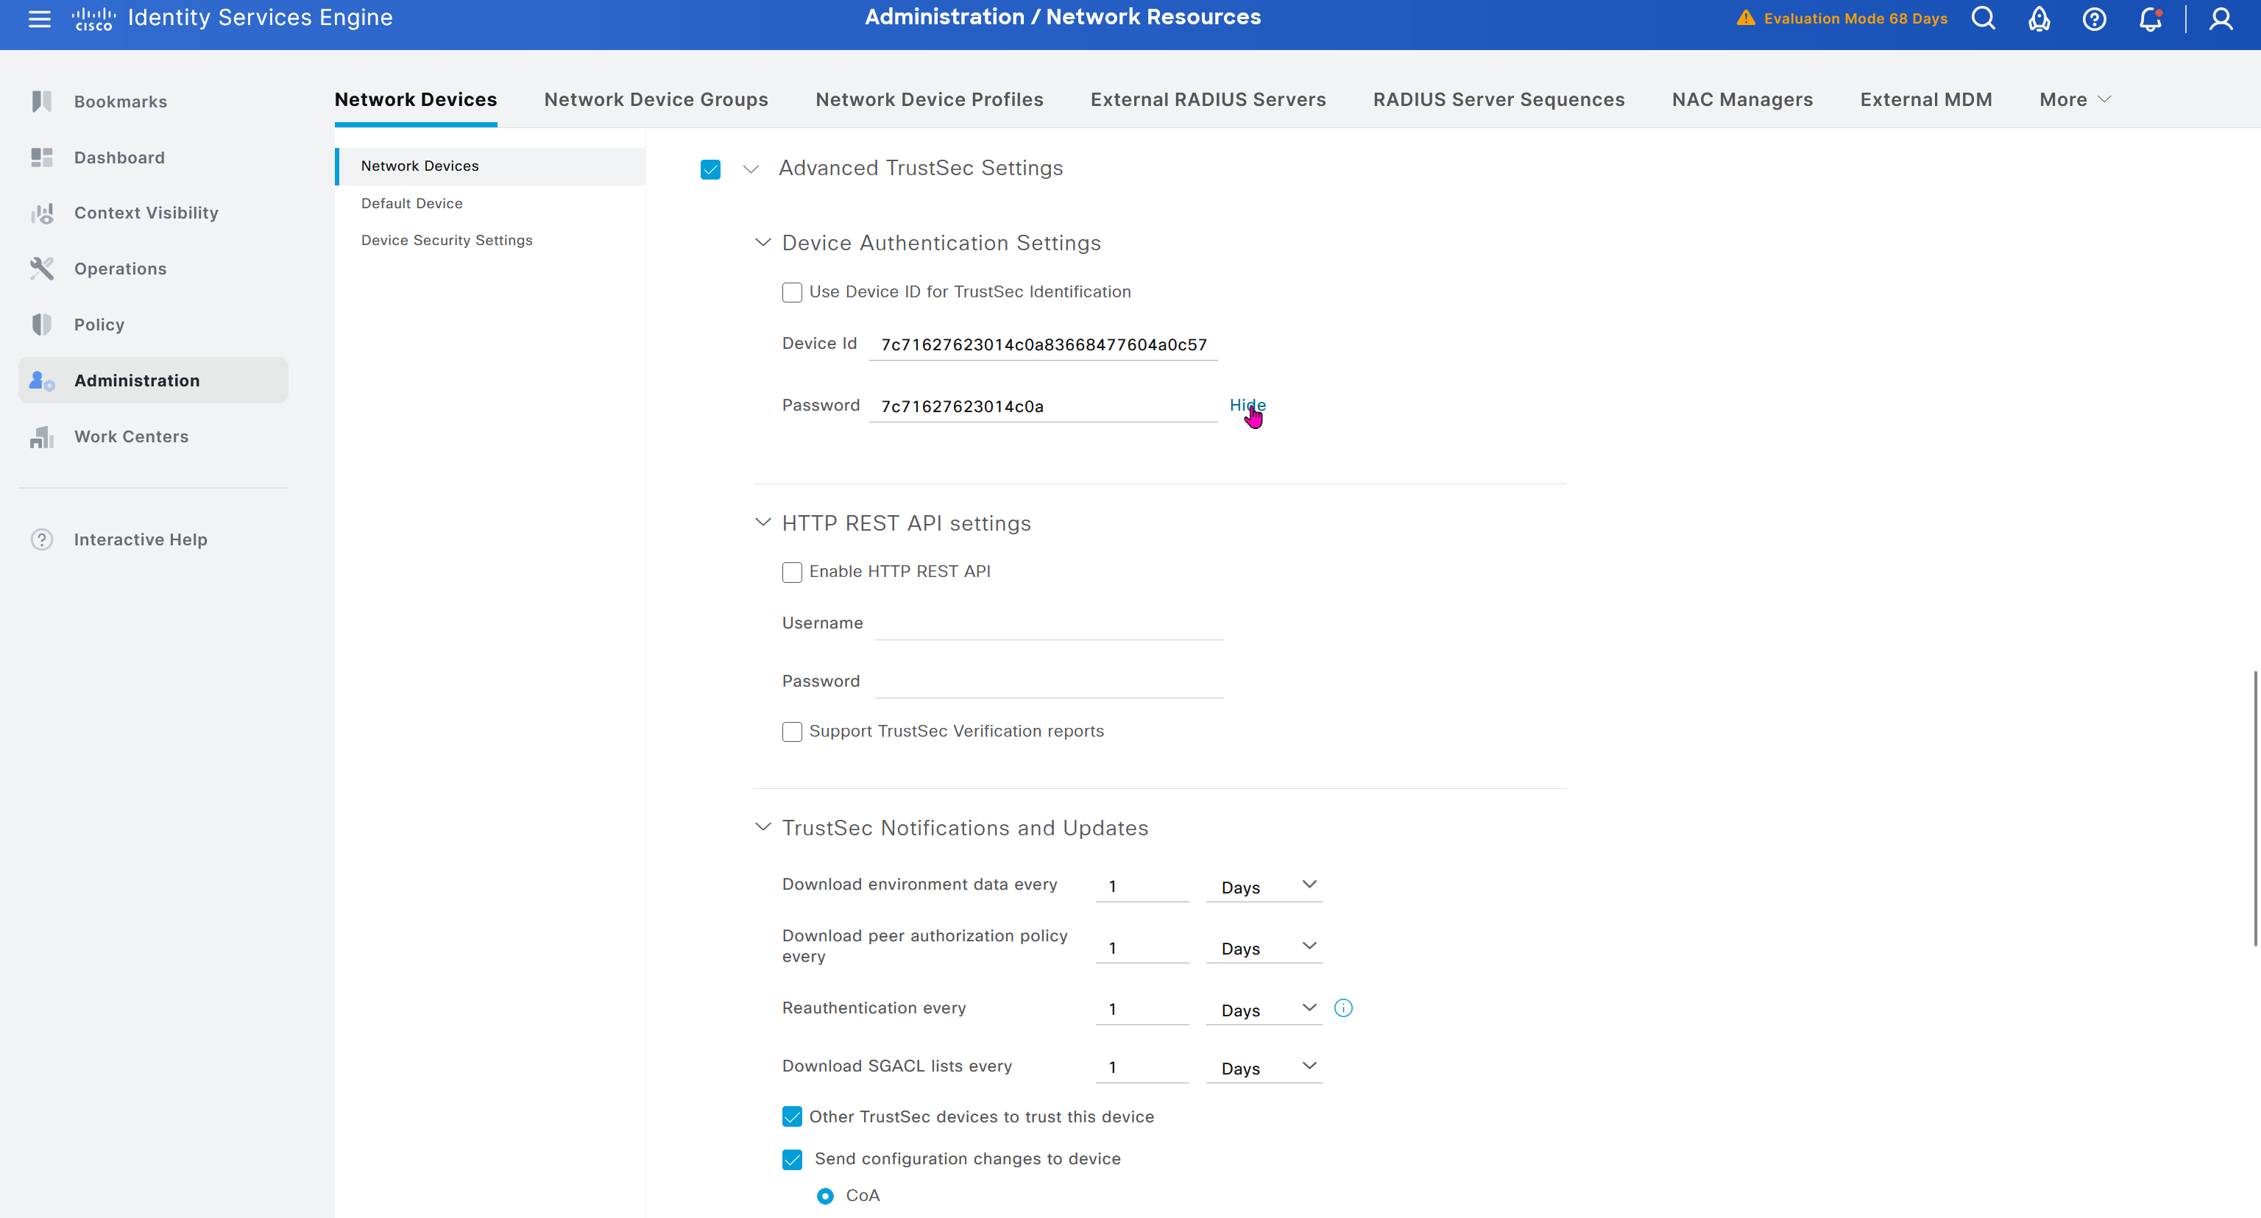Screen dimensions: 2261x1218
Task: Select the CoA radio button
Action: tap(825, 1196)
